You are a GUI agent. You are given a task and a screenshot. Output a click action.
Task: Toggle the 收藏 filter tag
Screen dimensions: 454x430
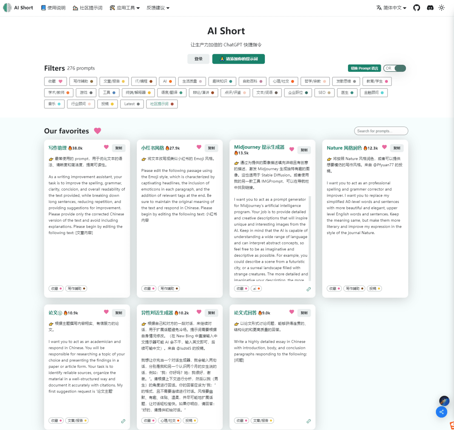(56, 81)
